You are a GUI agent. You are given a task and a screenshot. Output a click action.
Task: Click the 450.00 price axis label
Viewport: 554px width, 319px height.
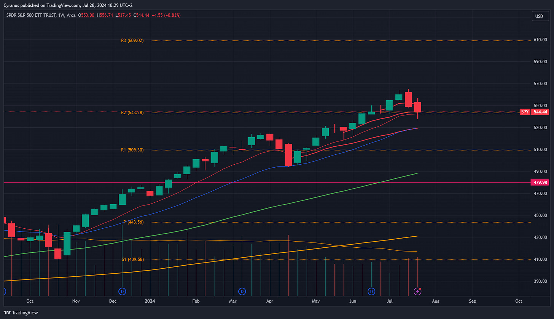(541, 215)
